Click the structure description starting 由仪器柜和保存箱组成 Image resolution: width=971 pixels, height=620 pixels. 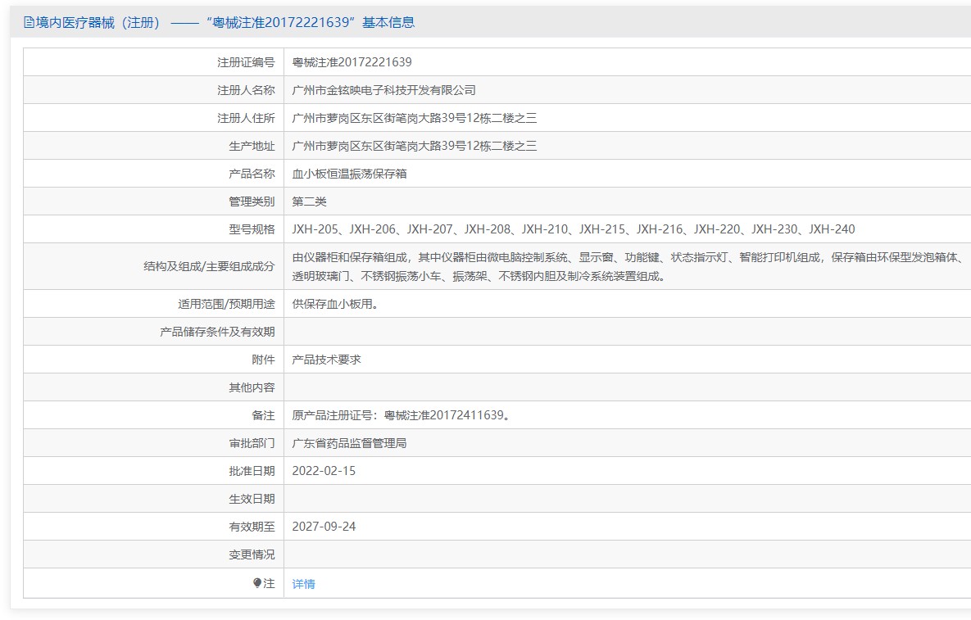[628, 266]
